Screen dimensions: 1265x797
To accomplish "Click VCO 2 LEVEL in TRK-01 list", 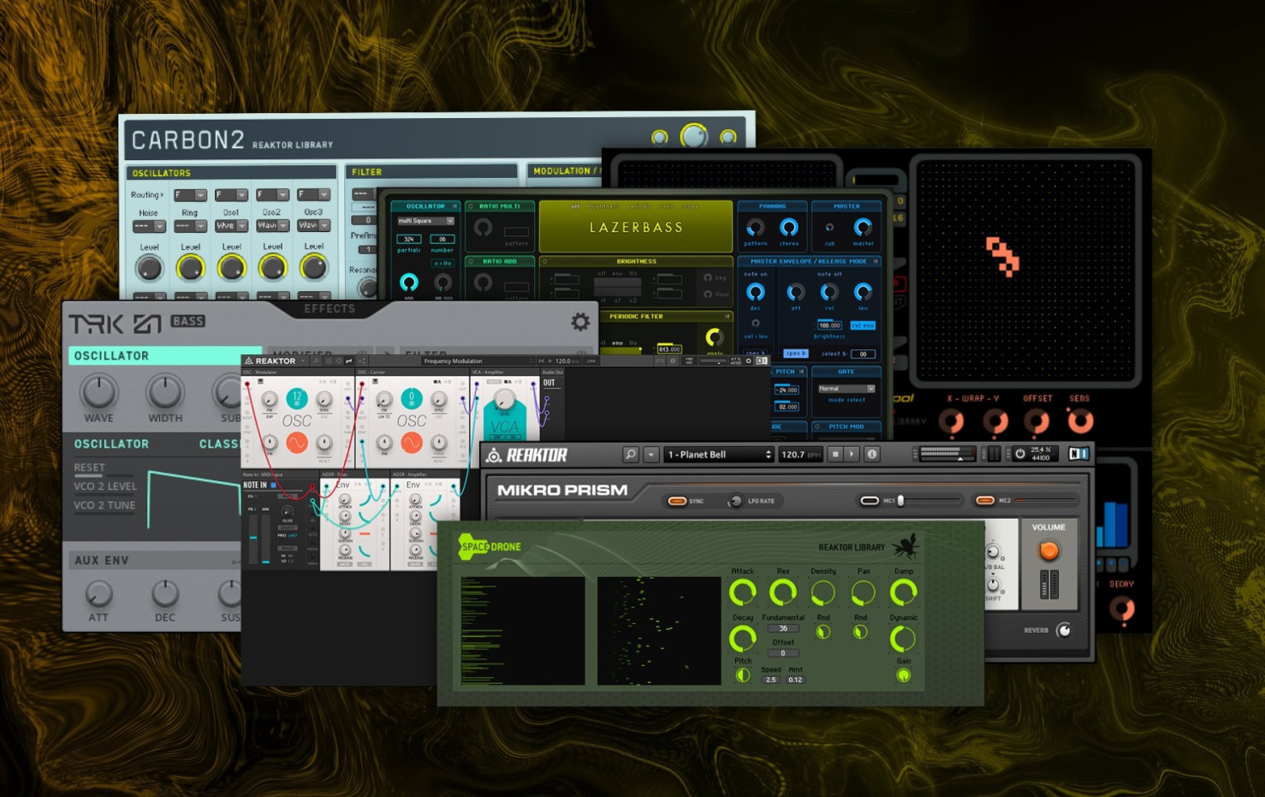I will [x=104, y=486].
